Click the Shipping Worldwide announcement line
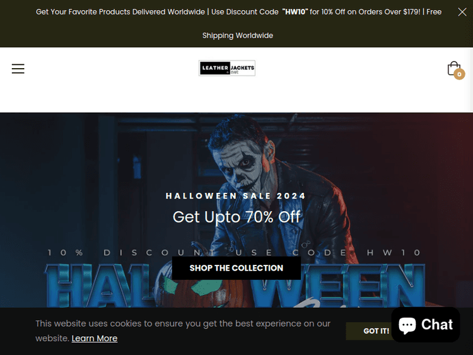 coord(237,35)
